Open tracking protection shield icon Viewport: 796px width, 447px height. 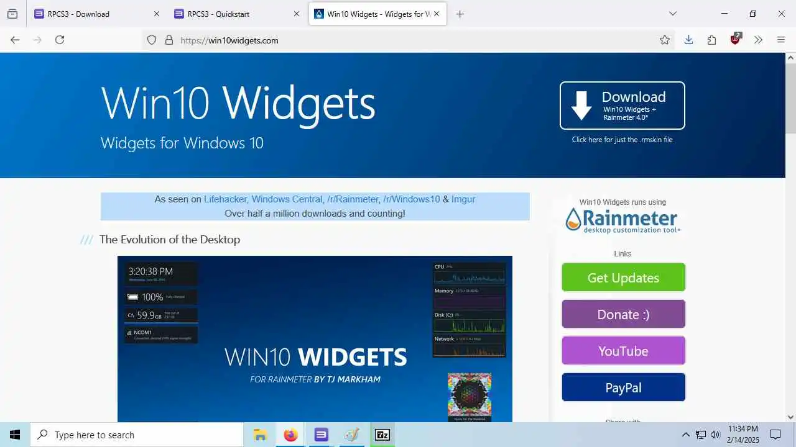[152, 40]
